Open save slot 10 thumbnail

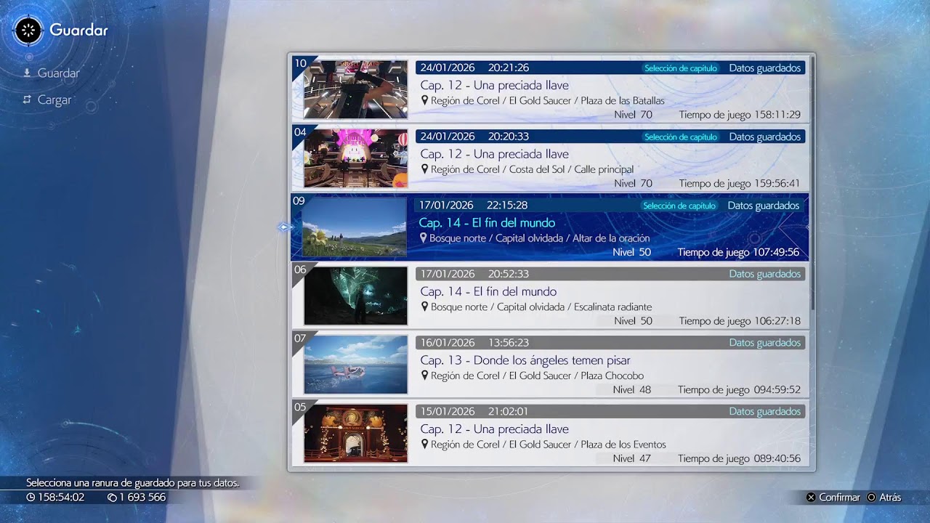pos(355,89)
